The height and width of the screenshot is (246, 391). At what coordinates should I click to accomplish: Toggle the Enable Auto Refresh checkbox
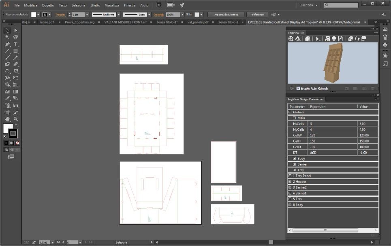pos(298,88)
